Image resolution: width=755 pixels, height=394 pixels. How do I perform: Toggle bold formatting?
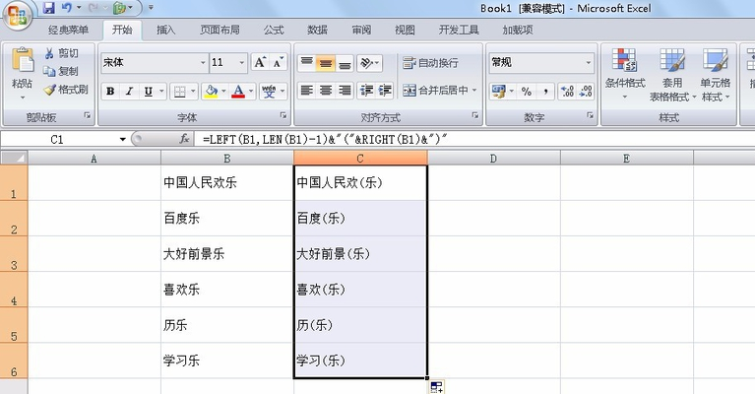pyautogui.click(x=110, y=91)
